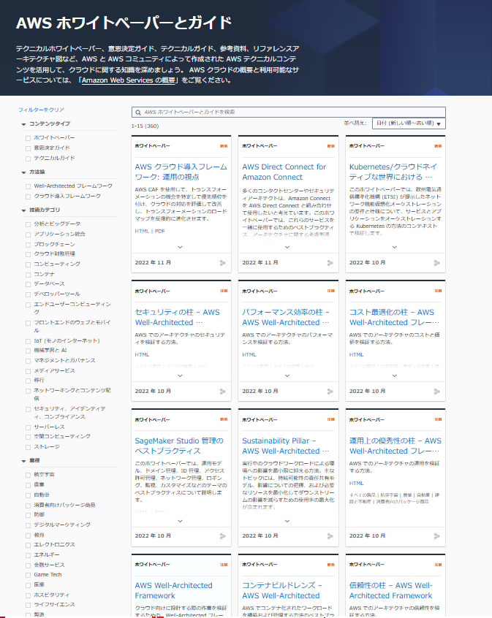Share the AWS クラウド導入フレームワーク: 運用の視点 card
This screenshot has width=492, height=618.
pyautogui.click(x=222, y=263)
